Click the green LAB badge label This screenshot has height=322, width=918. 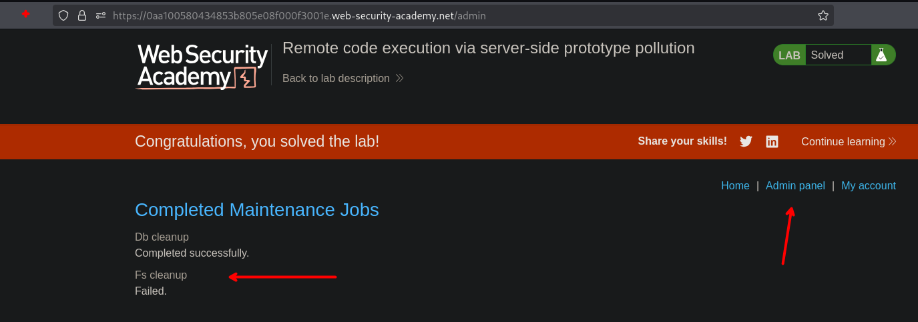click(789, 55)
